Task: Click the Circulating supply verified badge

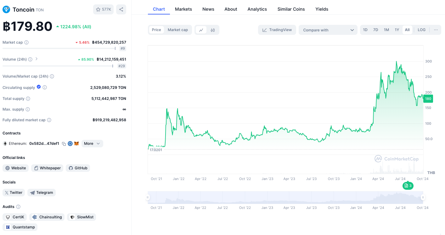Action: (39, 87)
